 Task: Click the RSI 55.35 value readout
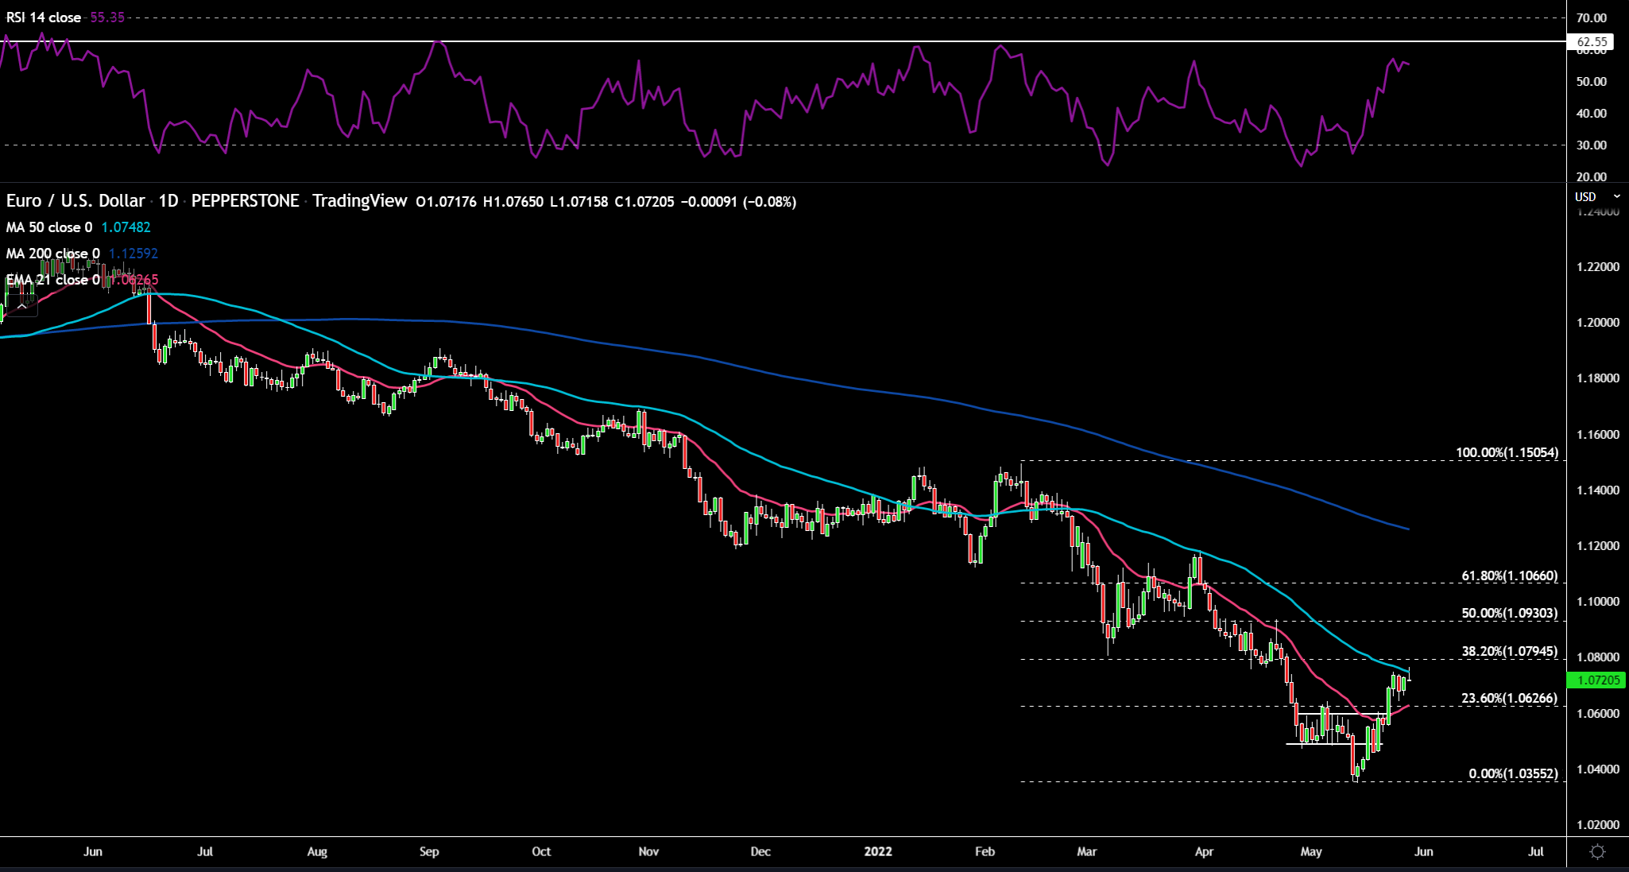coord(107,17)
